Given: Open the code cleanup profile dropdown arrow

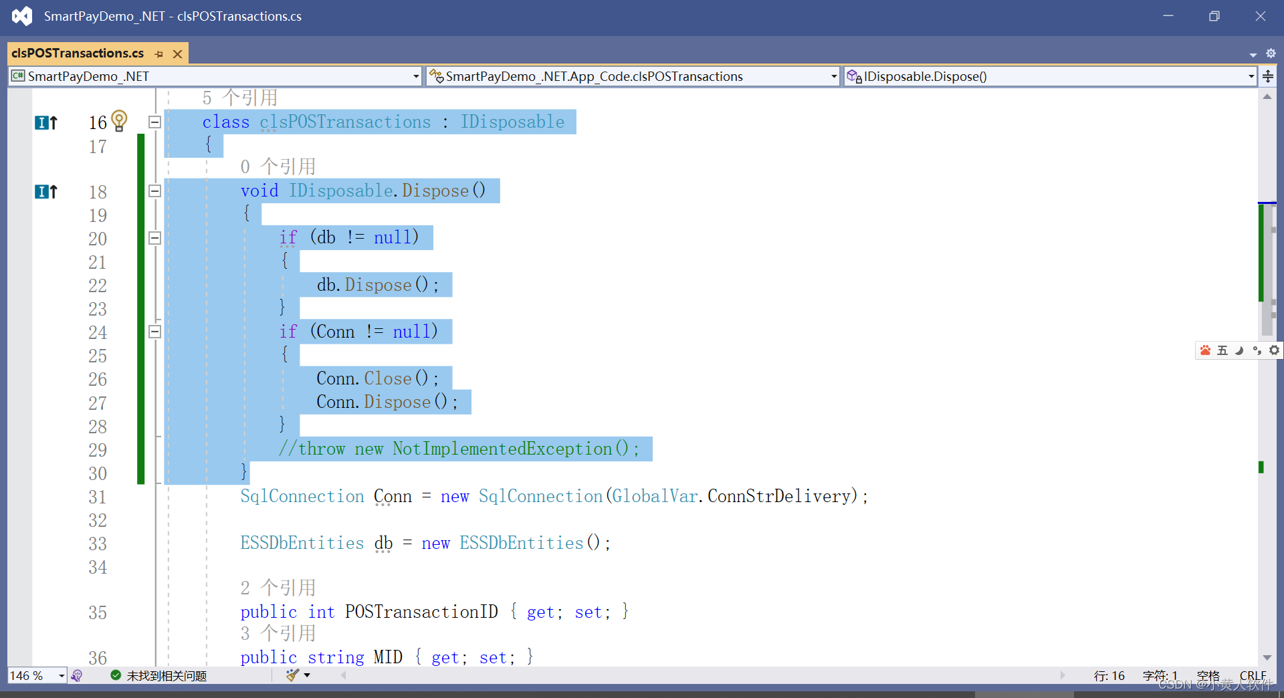Looking at the screenshot, I should click(307, 675).
